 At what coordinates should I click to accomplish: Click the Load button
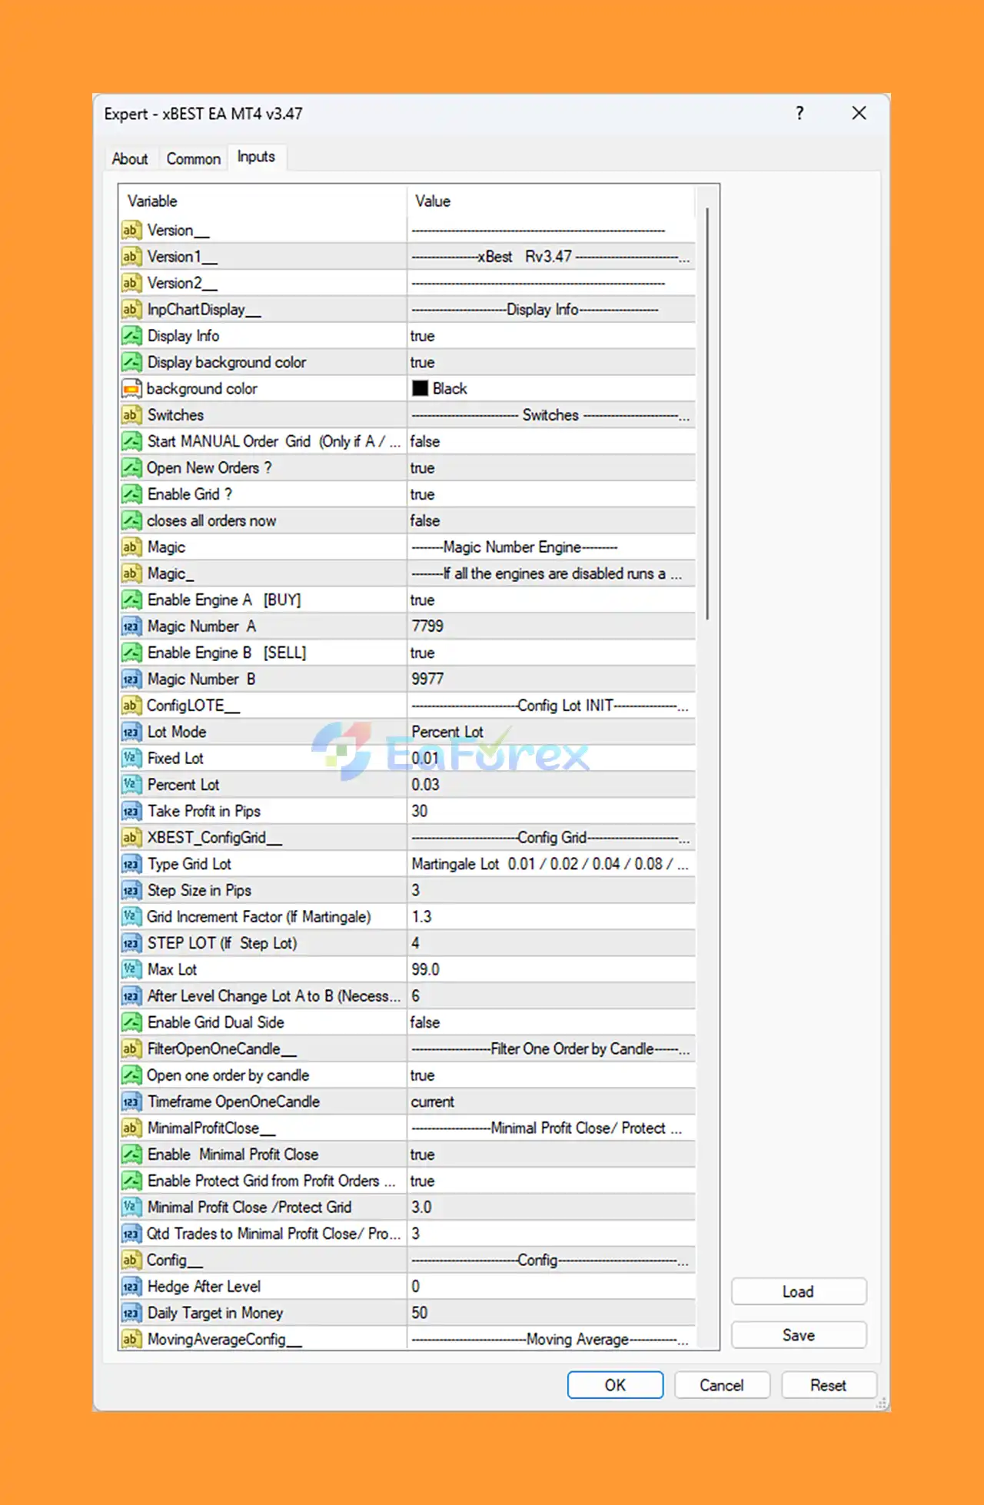799,1291
